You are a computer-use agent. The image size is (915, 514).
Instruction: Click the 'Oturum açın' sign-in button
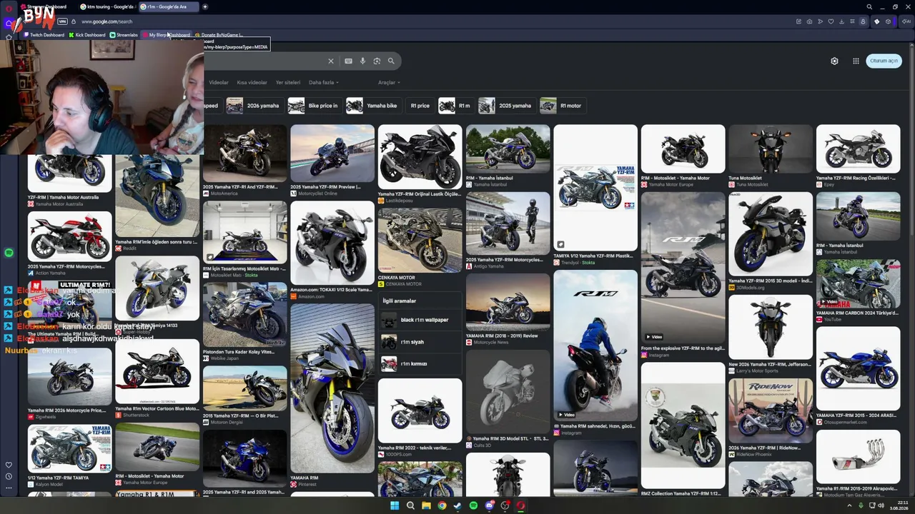point(884,61)
